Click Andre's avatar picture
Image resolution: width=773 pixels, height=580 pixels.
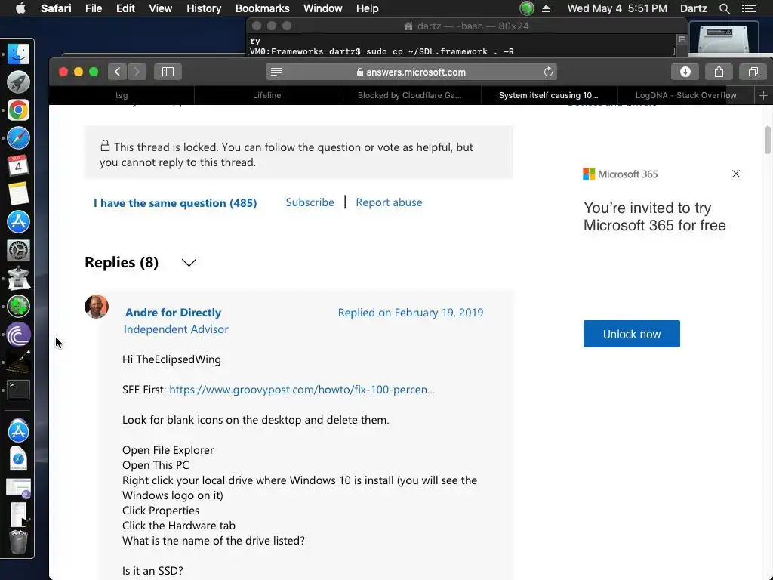point(97,307)
